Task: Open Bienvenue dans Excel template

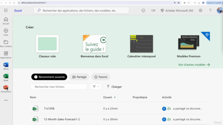Action: coord(94,46)
